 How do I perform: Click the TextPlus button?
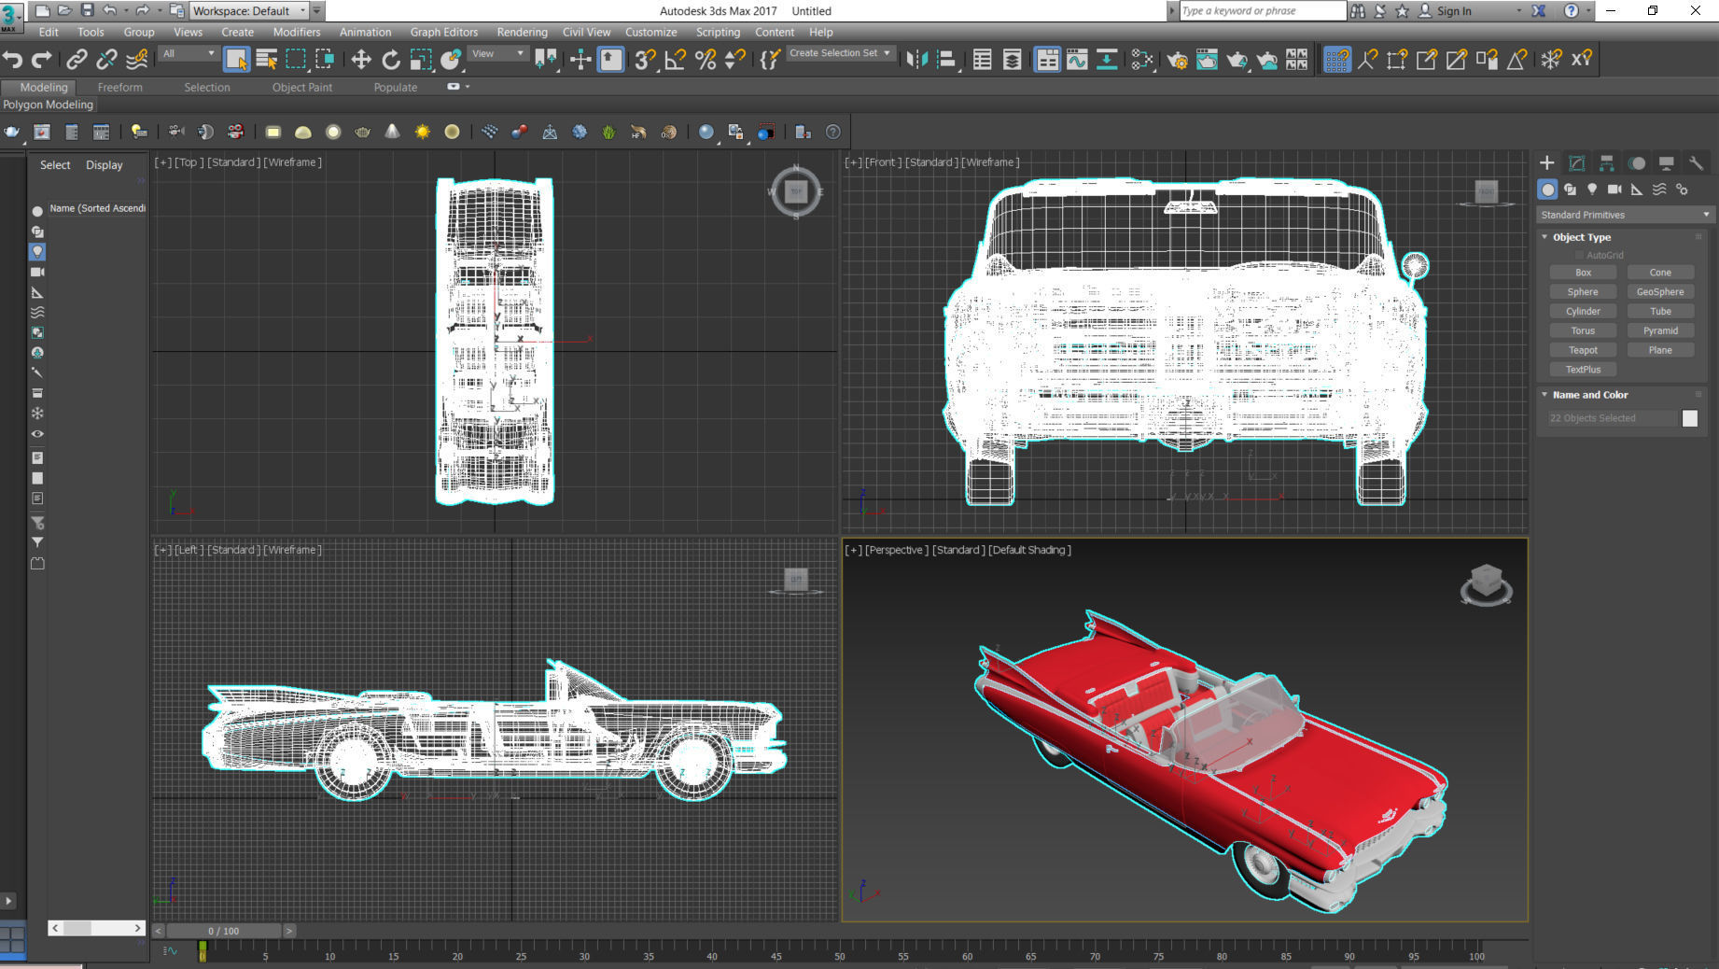1583,370
